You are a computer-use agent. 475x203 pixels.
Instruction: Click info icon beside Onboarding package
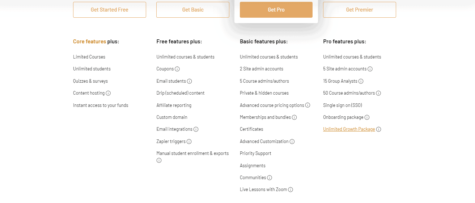pyautogui.click(x=367, y=117)
